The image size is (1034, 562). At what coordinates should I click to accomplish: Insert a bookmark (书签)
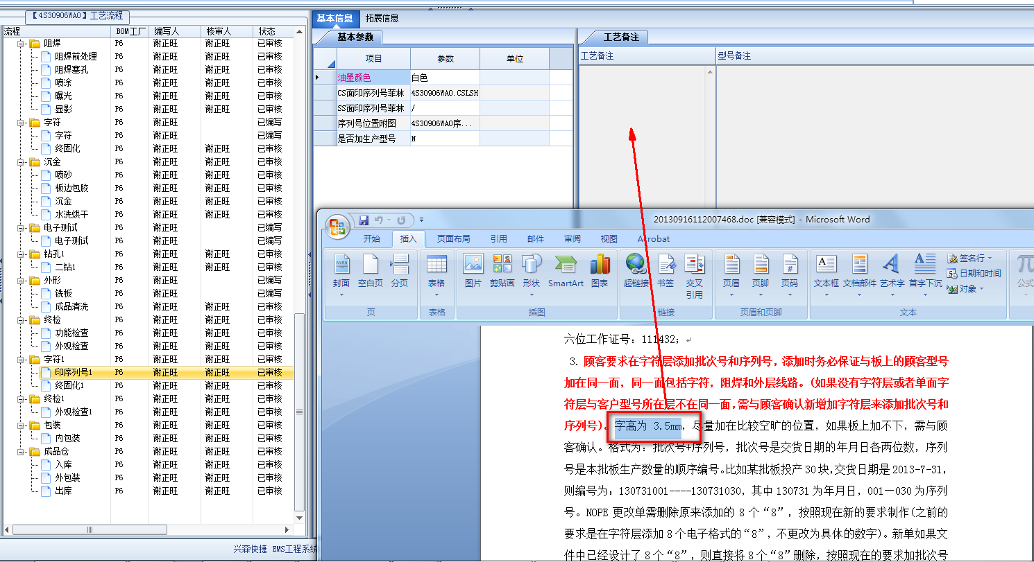tap(666, 271)
